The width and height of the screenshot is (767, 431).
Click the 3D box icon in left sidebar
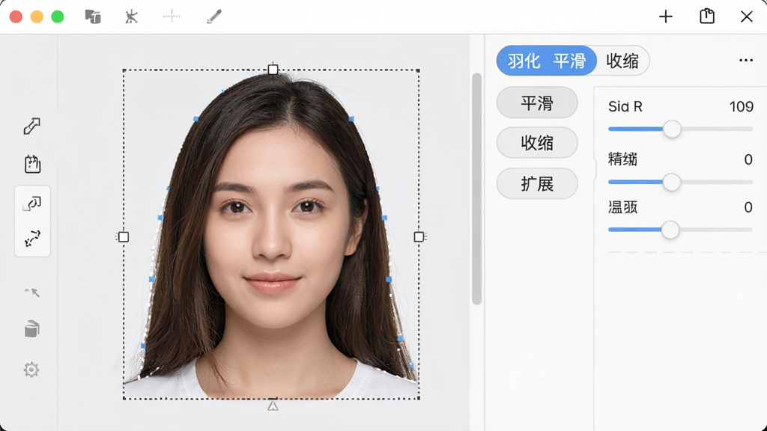(31, 329)
